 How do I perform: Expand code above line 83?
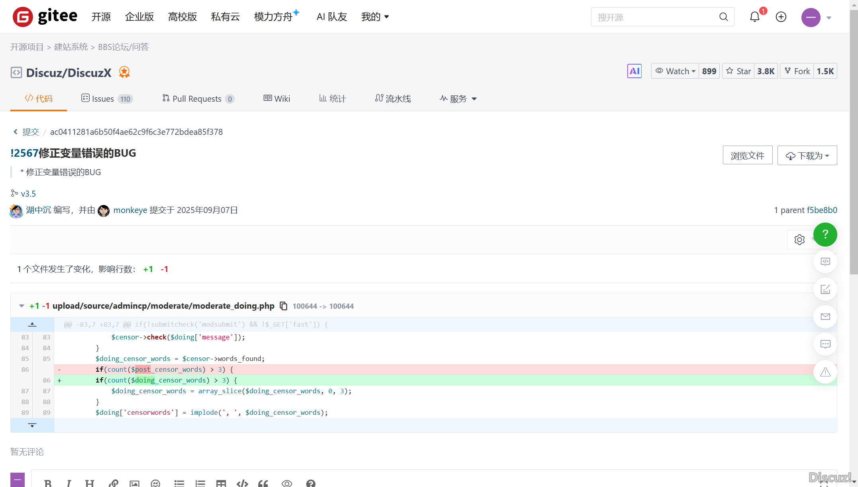point(32,324)
